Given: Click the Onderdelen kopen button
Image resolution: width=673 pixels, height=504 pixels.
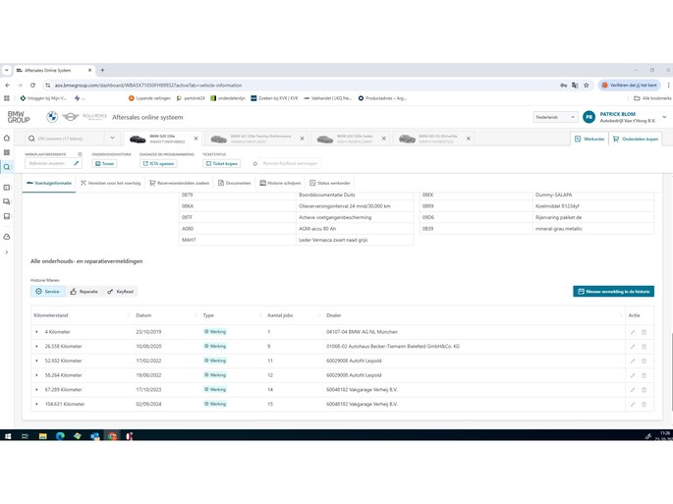Looking at the screenshot, I should (636, 139).
